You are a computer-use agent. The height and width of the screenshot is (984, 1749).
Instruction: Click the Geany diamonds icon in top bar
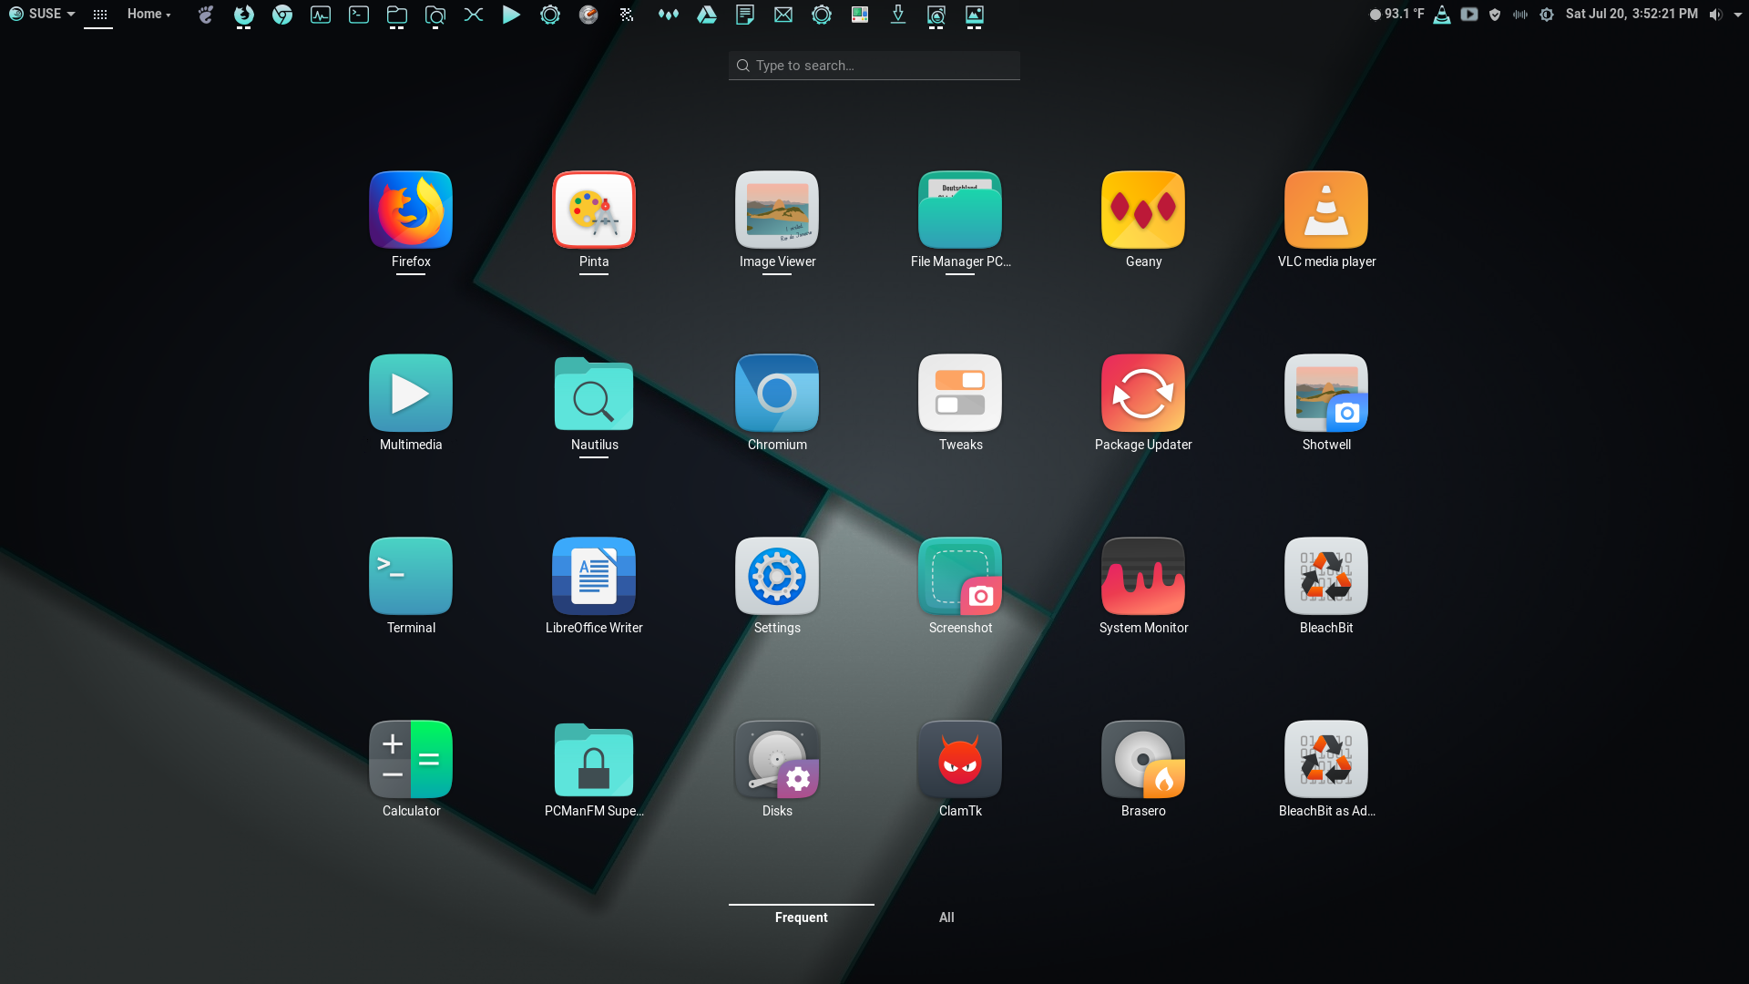tap(669, 15)
